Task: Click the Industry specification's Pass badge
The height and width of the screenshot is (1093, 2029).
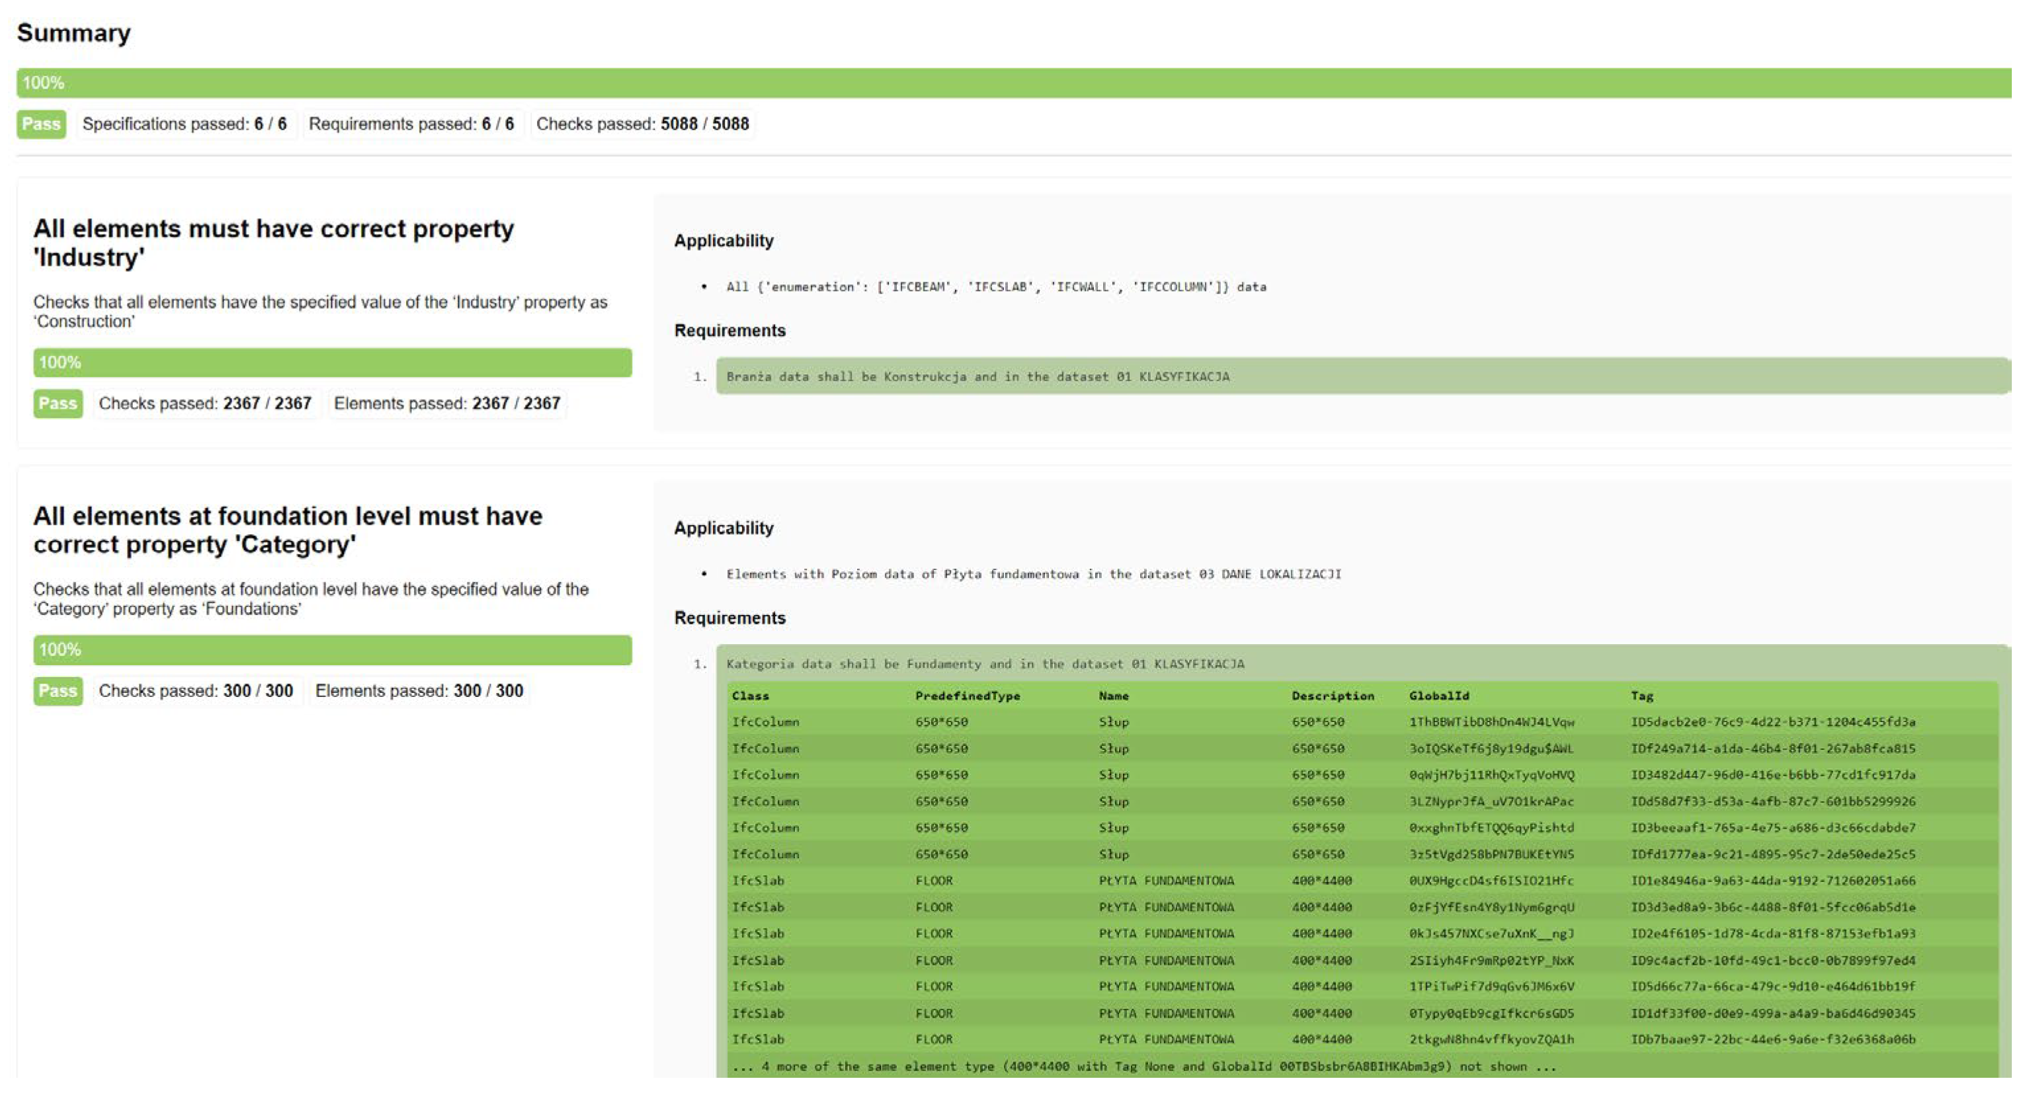Action: (x=58, y=403)
